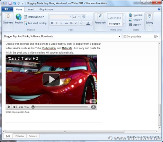The width and height of the screenshot is (163, 142).
Task: Open the post date calendar picker
Action: tap(156, 36)
